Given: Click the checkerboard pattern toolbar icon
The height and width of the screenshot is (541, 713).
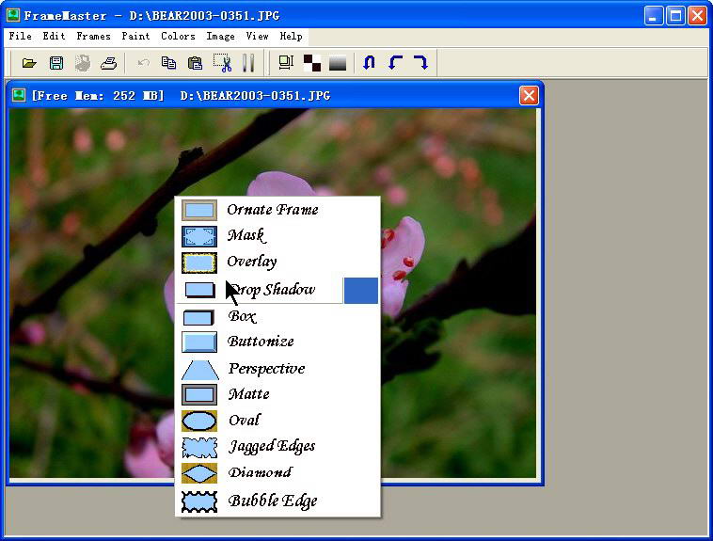Looking at the screenshot, I should pos(312,63).
